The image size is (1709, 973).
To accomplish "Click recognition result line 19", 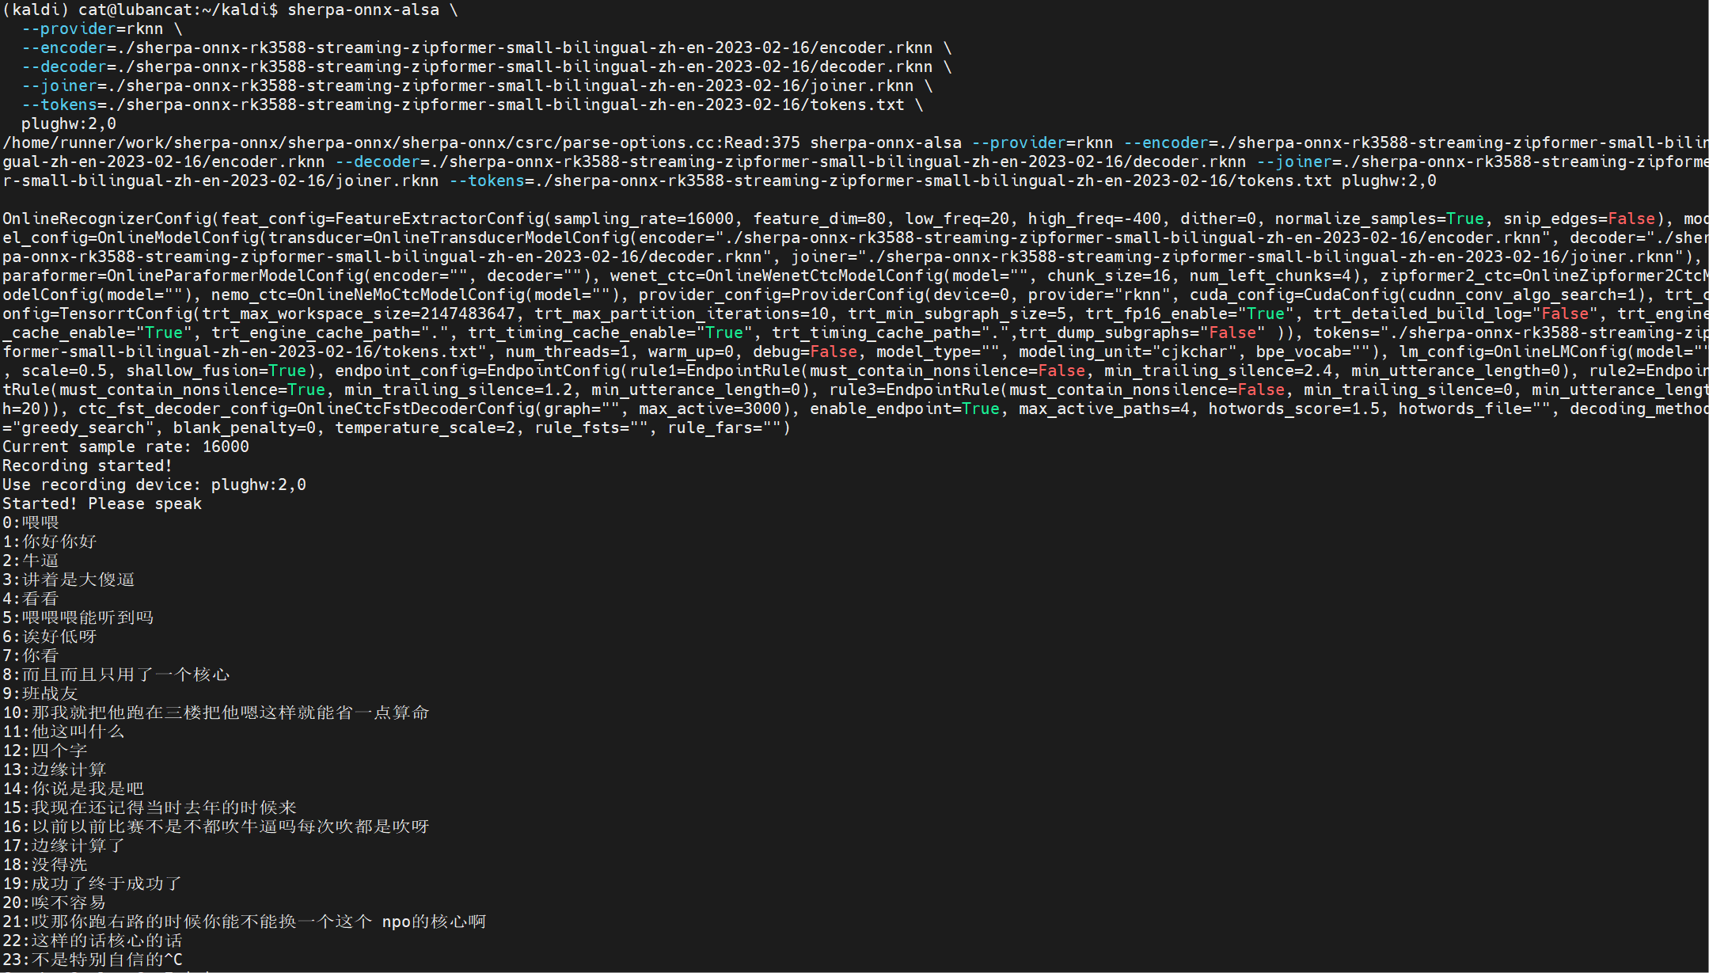I will 92,884.
